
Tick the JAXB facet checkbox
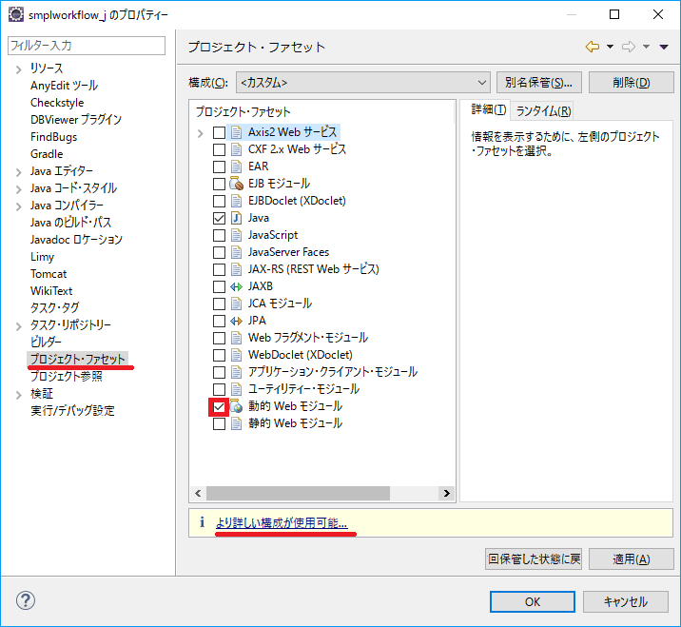tap(219, 286)
